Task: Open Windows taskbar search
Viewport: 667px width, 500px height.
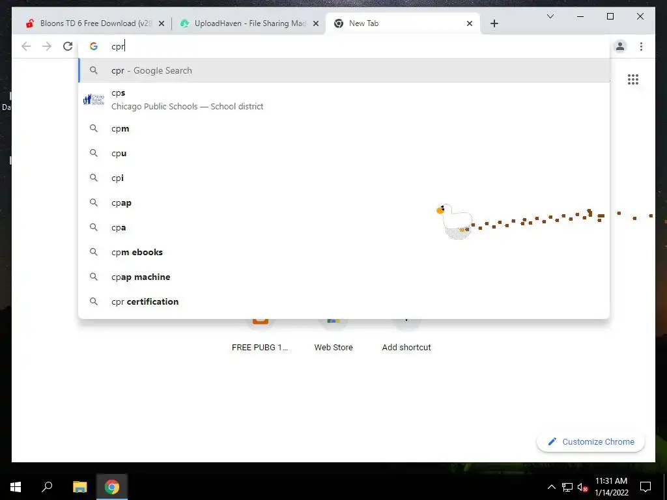Action: (47, 487)
